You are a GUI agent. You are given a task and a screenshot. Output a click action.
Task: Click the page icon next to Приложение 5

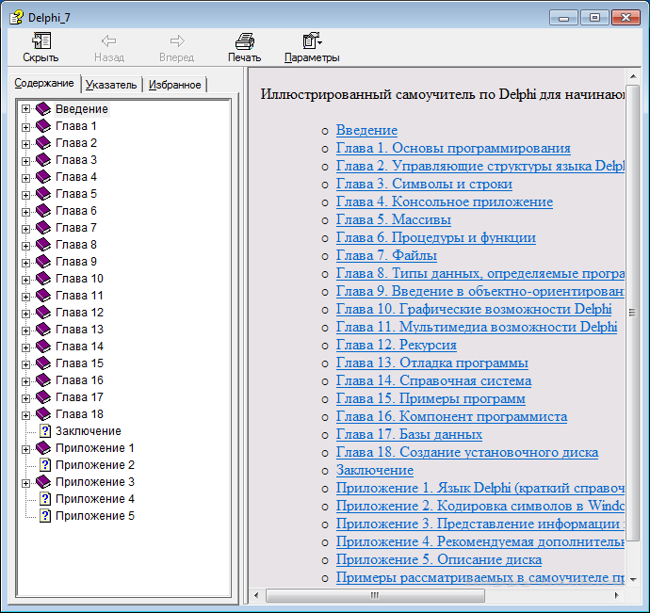45,516
